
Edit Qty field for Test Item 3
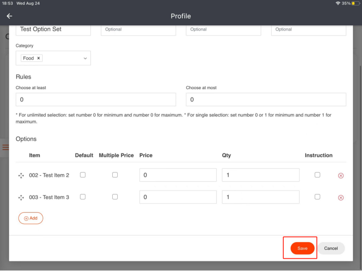coord(260,197)
